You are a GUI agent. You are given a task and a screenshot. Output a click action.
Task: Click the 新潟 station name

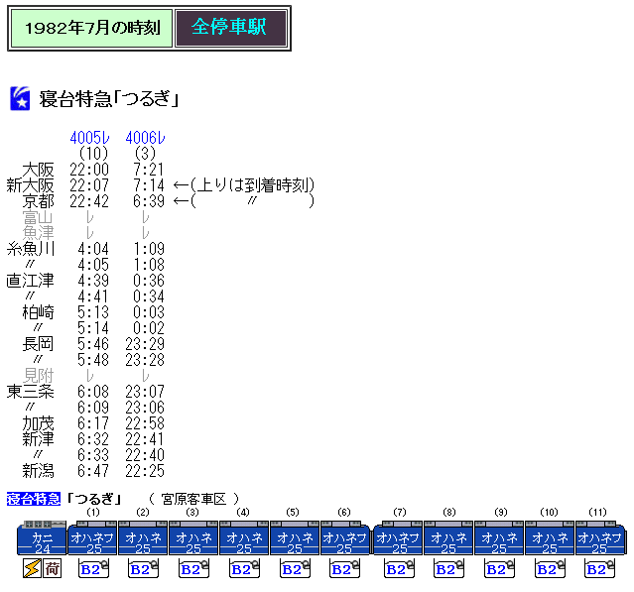tap(38, 471)
